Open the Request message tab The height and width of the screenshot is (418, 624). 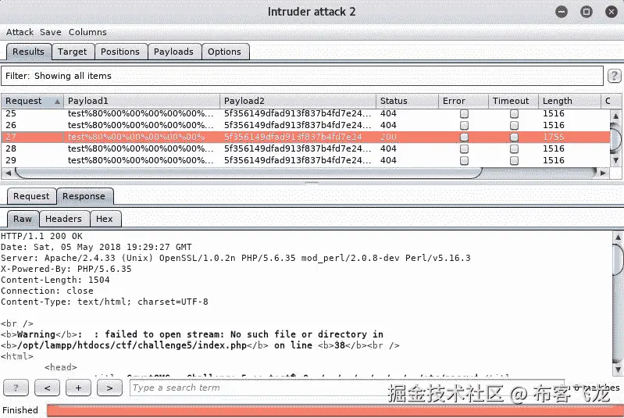click(x=31, y=196)
